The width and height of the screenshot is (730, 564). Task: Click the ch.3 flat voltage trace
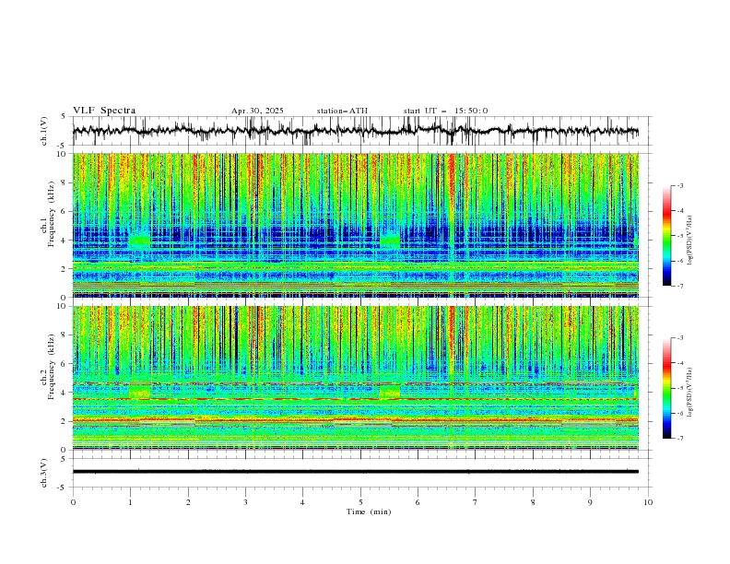(355, 472)
